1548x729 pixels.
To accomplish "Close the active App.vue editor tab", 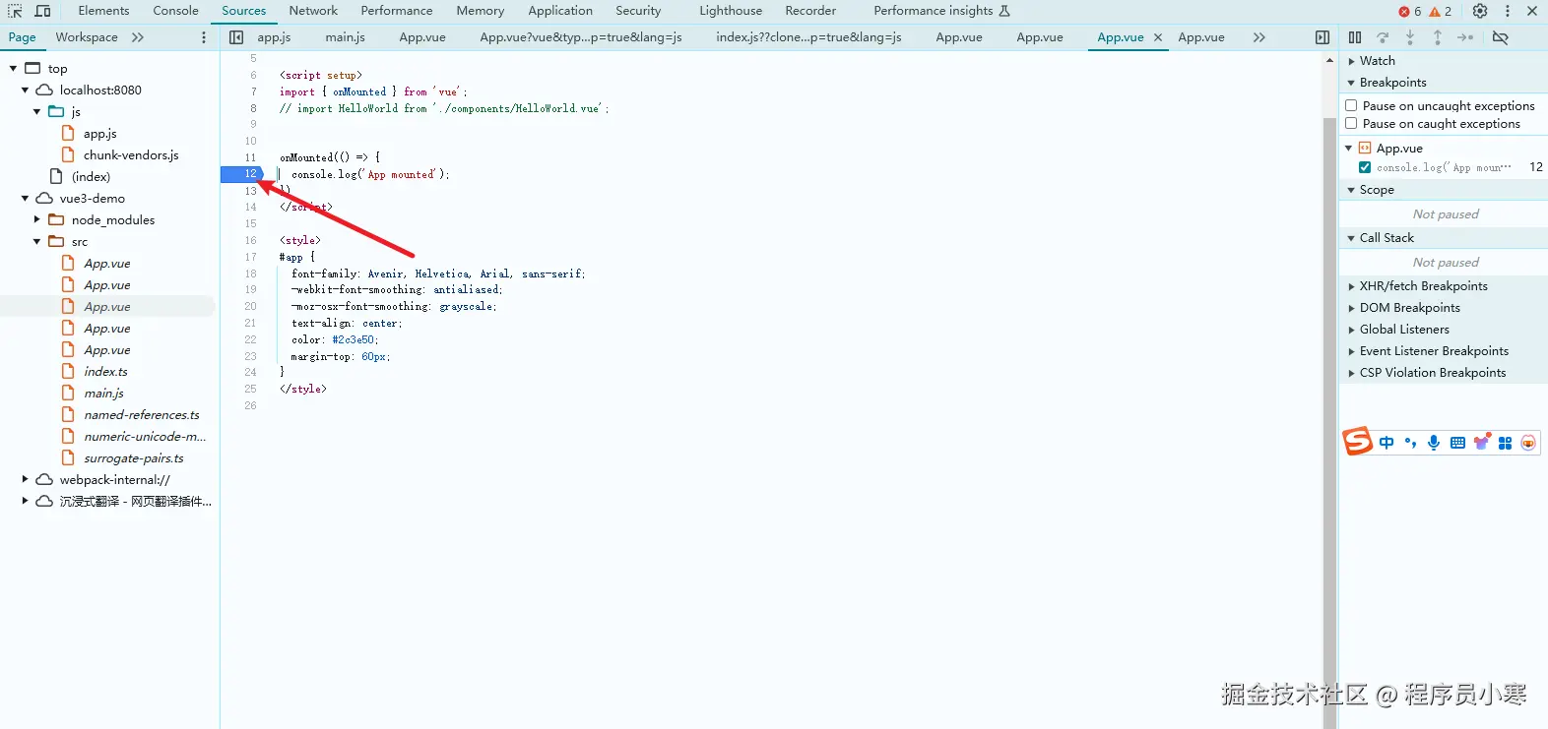I will [1158, 37].
